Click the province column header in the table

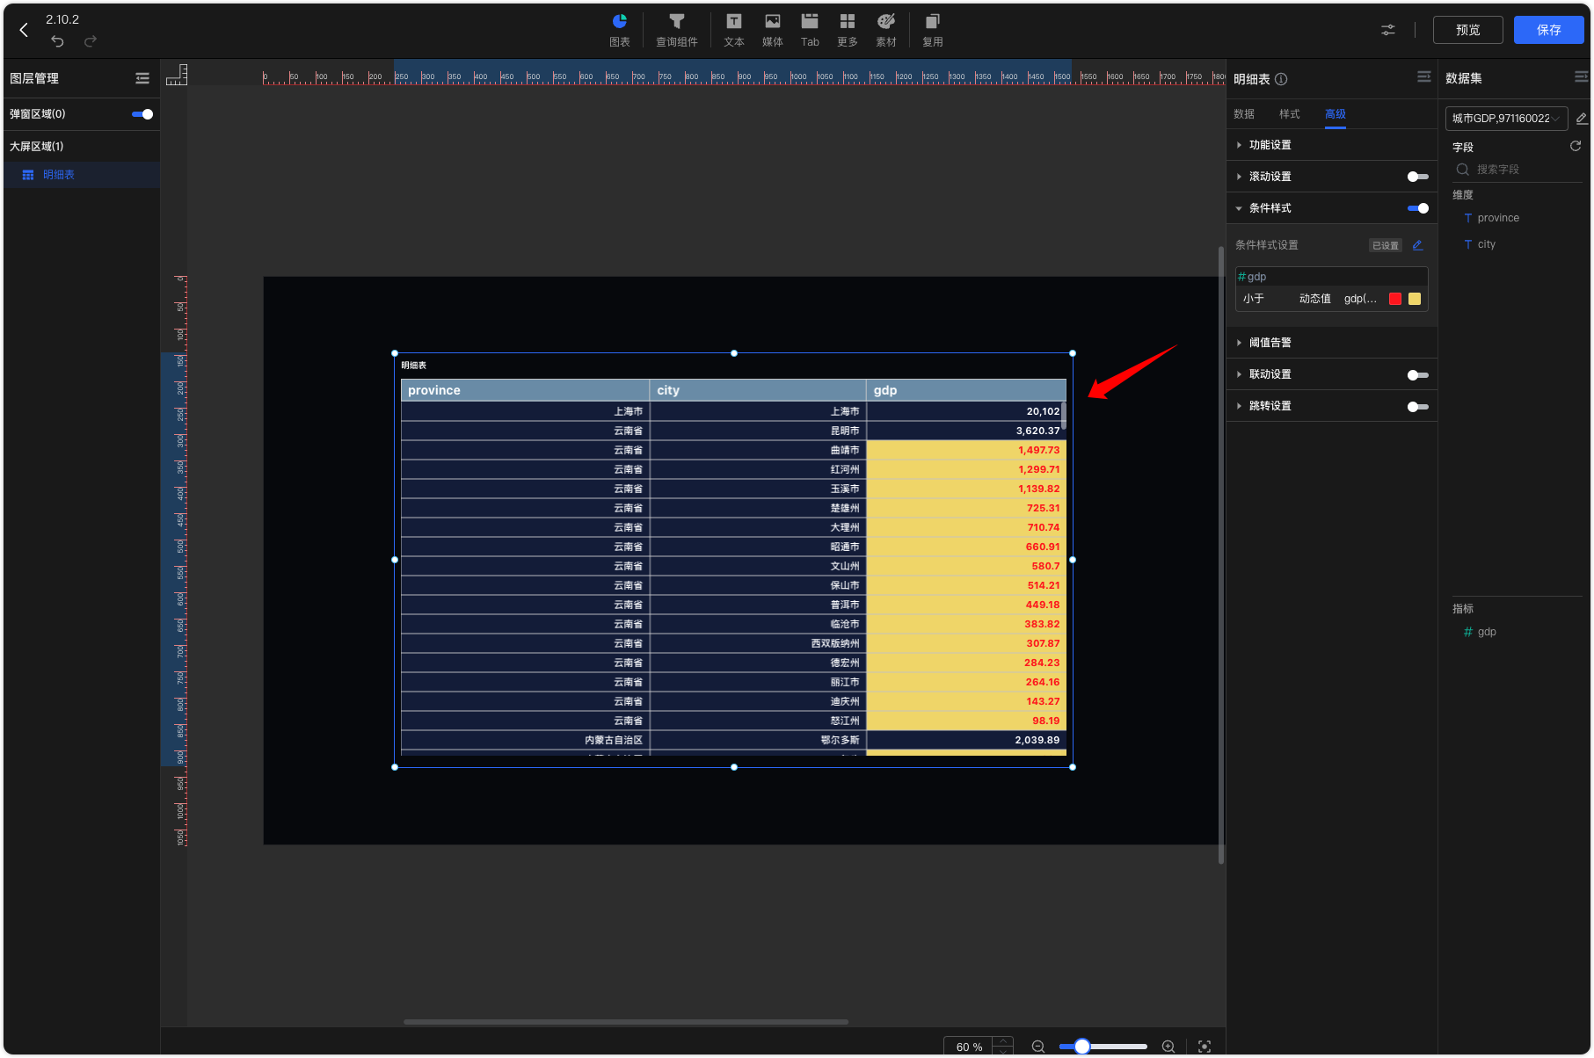[525, 390]
